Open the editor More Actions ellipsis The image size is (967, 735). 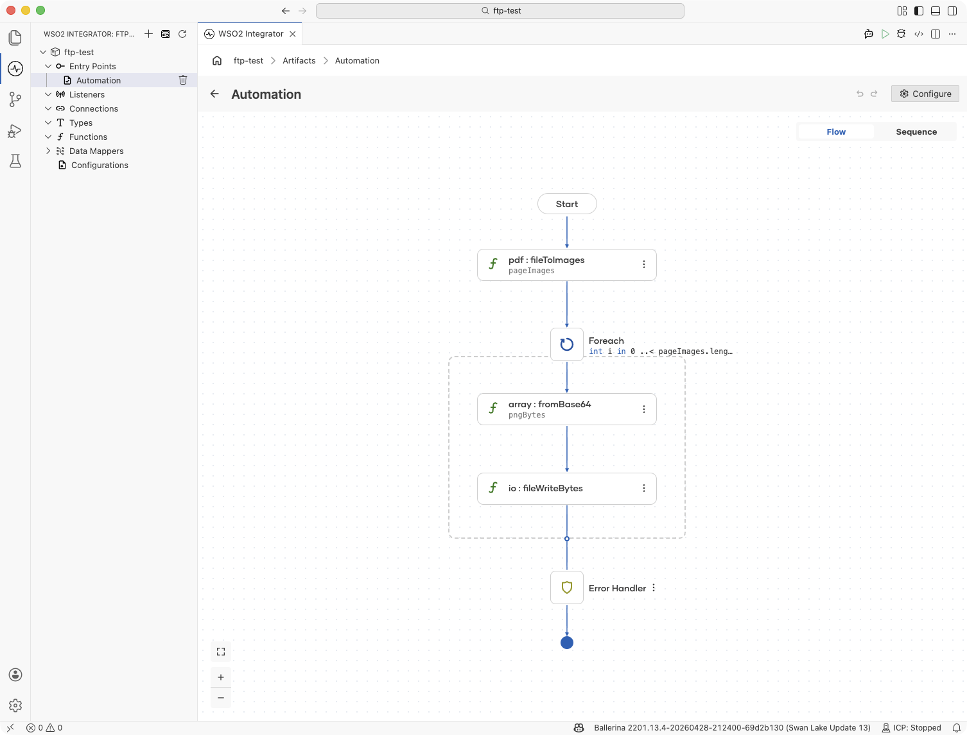coord(953,34)
